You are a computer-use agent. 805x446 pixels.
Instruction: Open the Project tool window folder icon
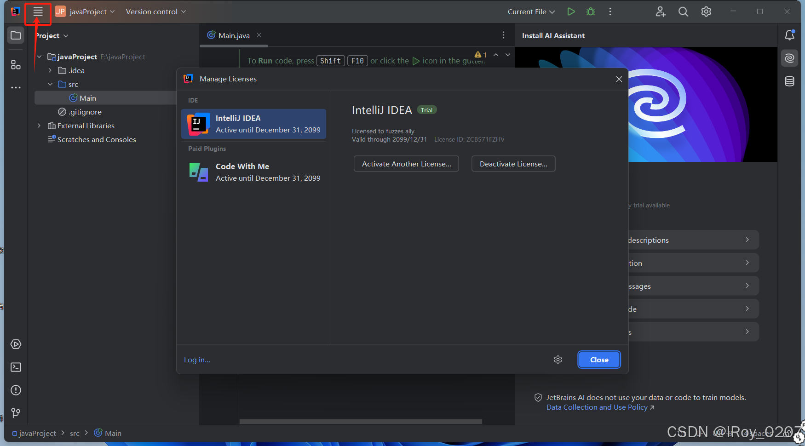tap(16, 35)
